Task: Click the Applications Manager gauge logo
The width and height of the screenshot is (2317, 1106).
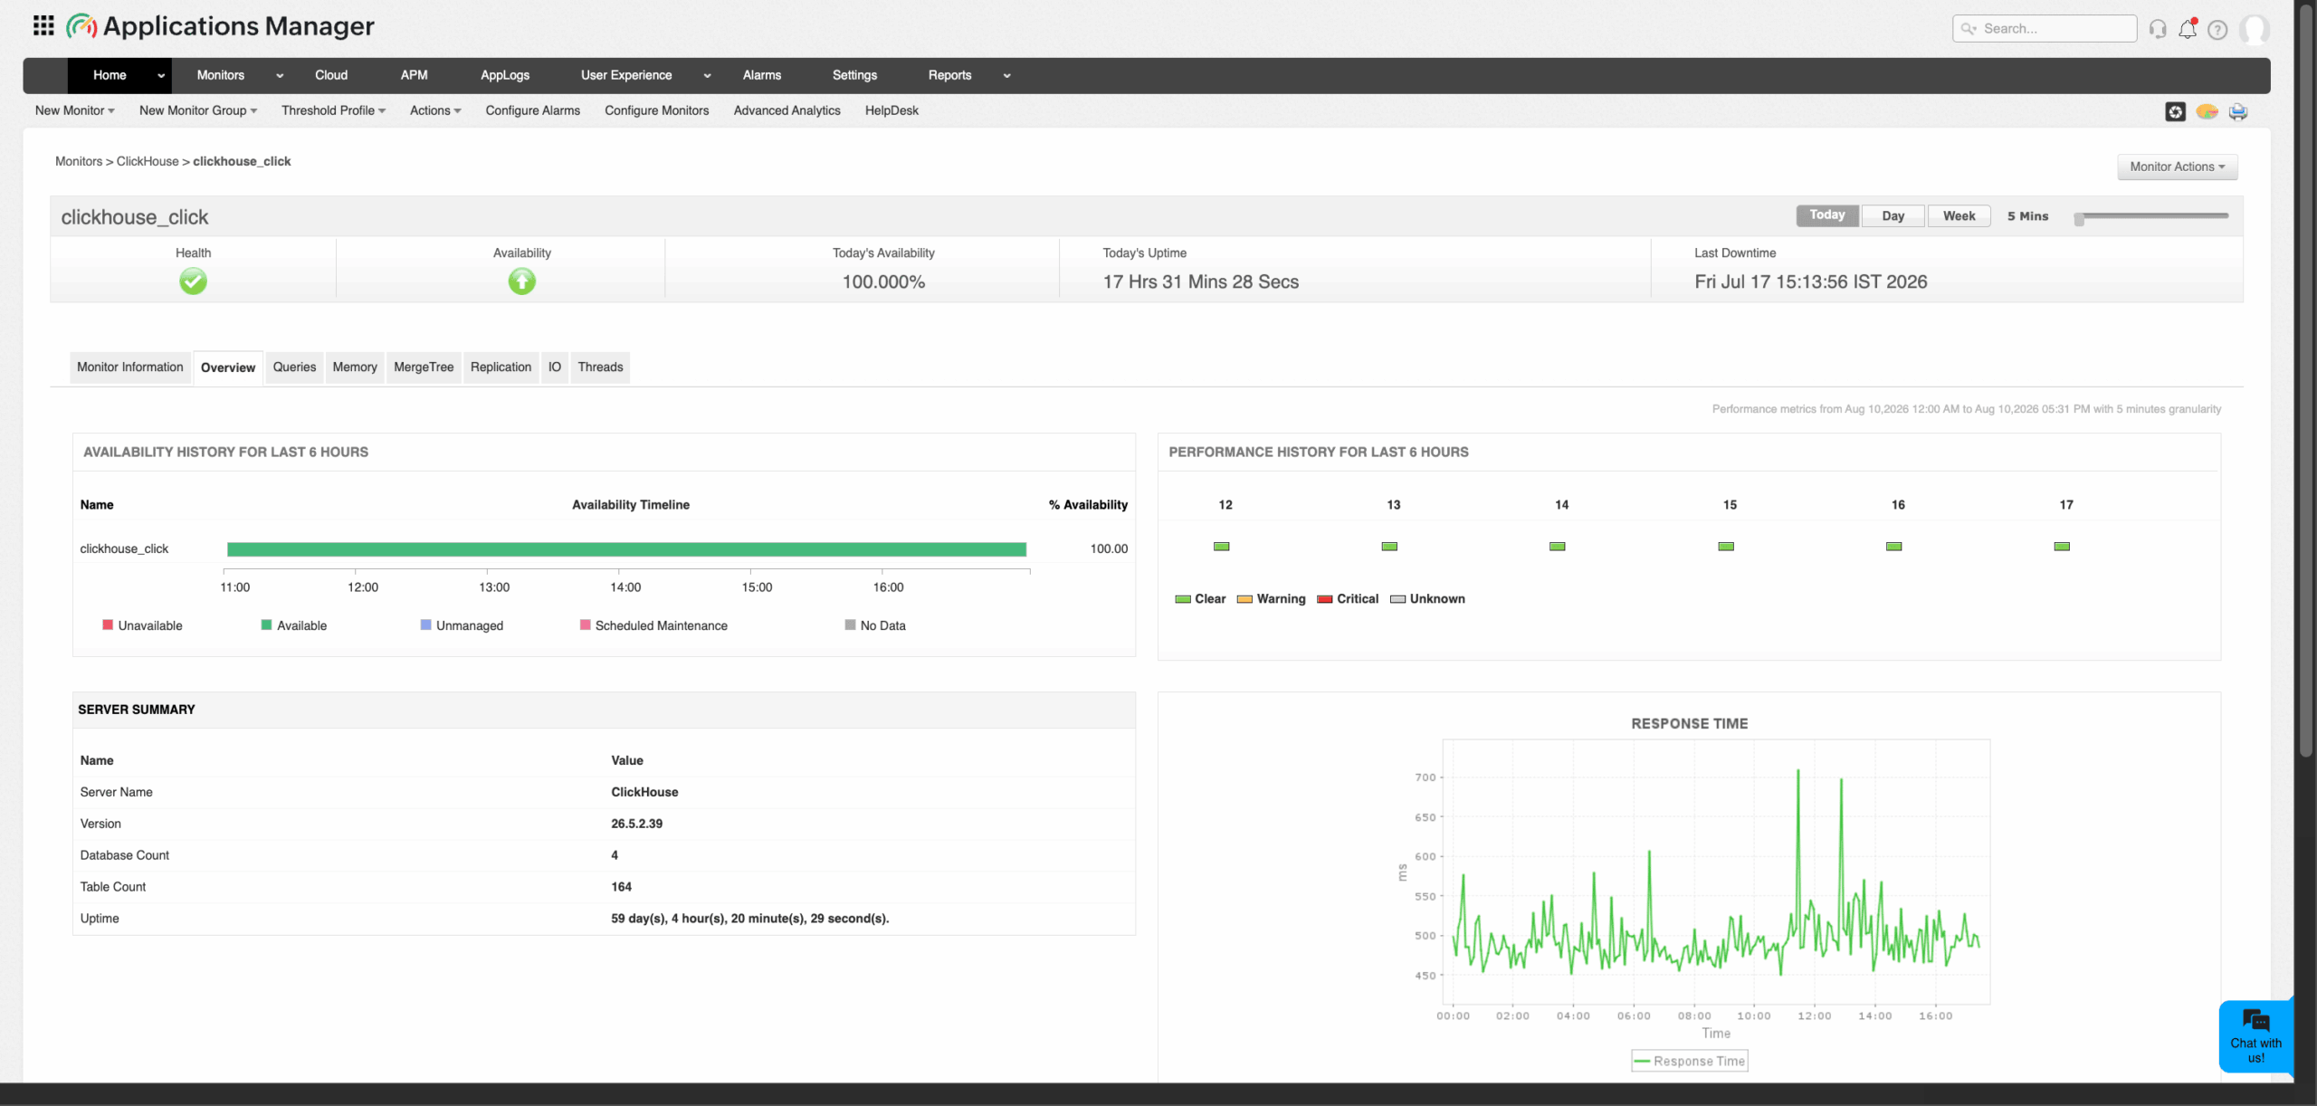Action: (81, 26)
